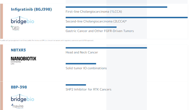Select Gastric Cancer and Other FGFR-Driven Tumors
Viewport: 191px width, 110px height.
point(100,31)
